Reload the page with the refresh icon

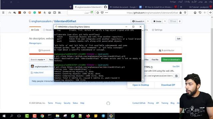pyautogui.click(x=200, y=13)
